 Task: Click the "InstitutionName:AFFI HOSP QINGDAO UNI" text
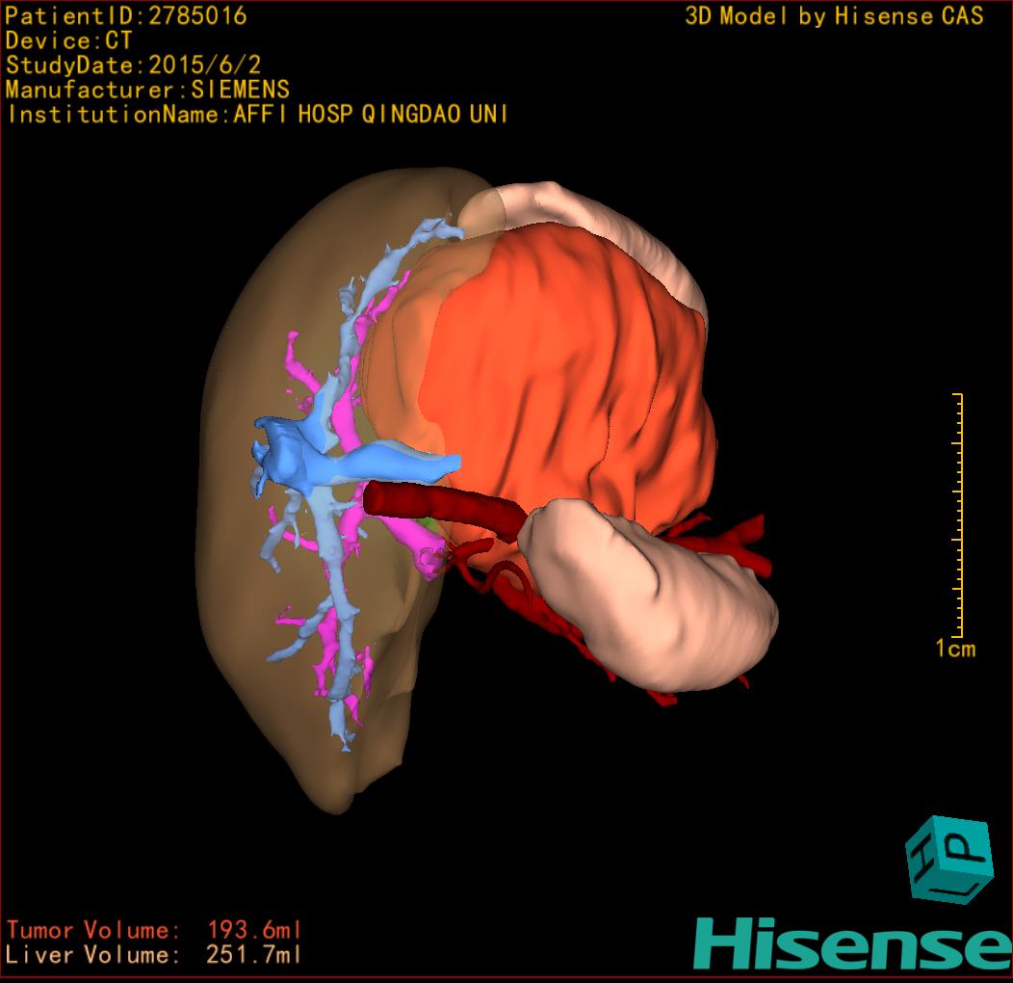257,115
